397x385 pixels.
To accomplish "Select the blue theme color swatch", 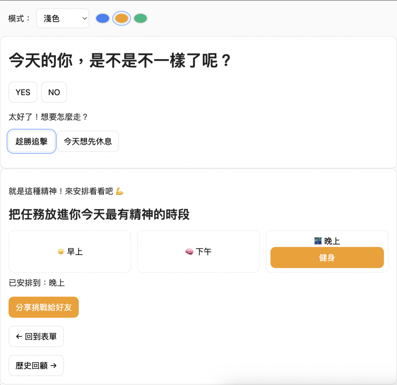I will point(103,18).
